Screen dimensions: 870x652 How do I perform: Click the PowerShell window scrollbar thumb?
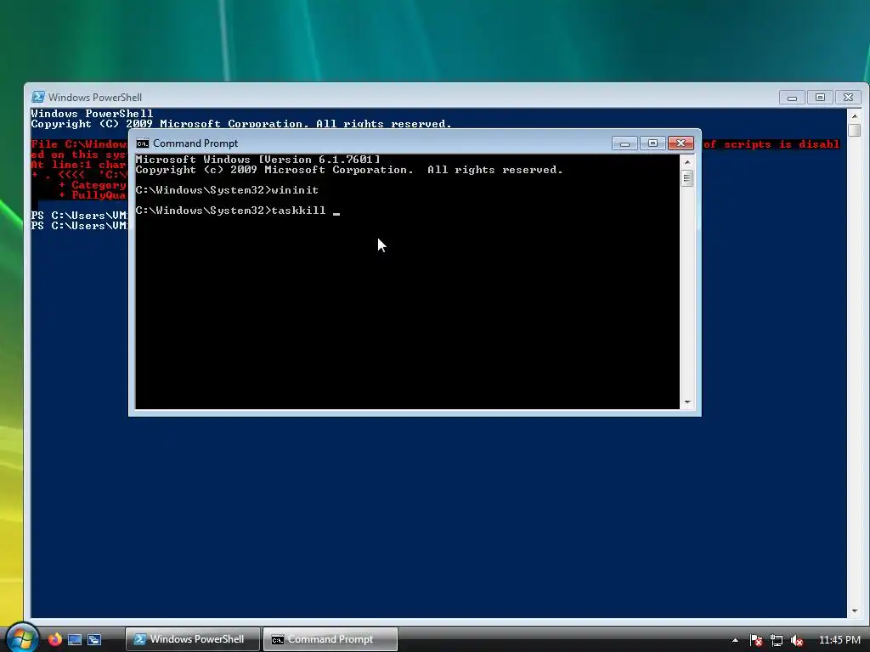855,130
